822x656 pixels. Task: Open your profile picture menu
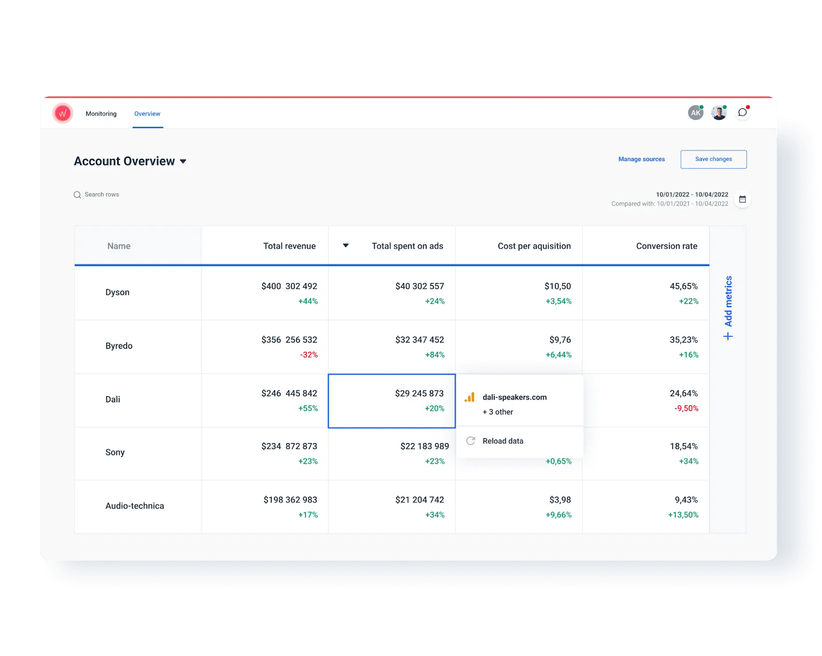[719, 112]
